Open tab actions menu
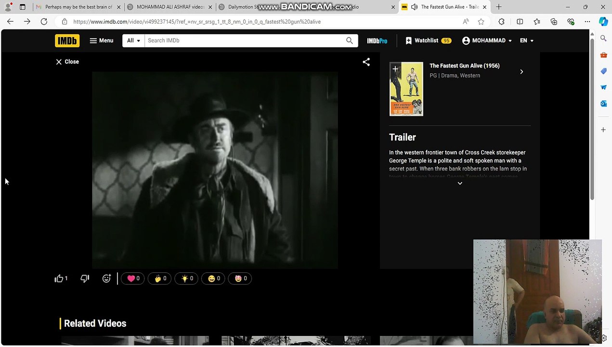The image size is (612, 347). 22,7
